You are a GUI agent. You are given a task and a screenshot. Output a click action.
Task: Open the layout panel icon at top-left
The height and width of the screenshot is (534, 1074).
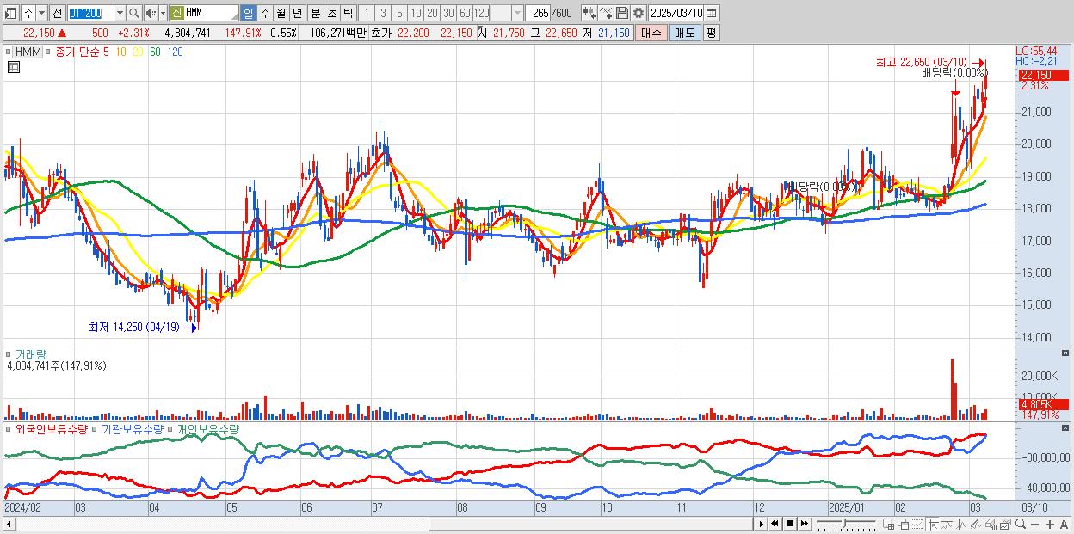pos(11,13)
